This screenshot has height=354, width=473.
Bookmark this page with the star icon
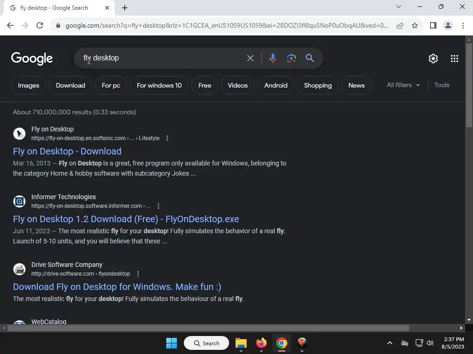click(415, 26)
